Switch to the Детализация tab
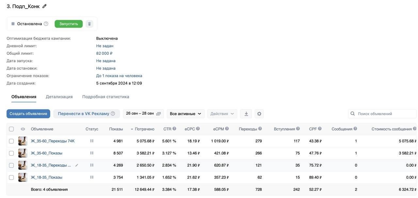 59,97
